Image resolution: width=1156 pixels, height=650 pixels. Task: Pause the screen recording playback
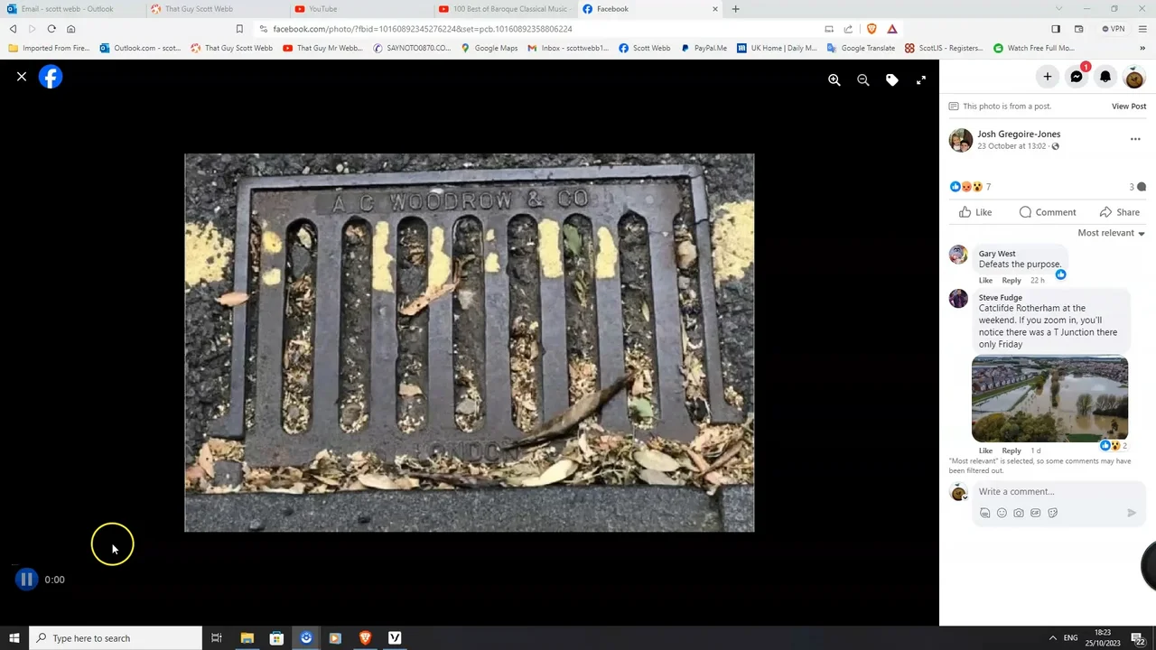[26, 580]
